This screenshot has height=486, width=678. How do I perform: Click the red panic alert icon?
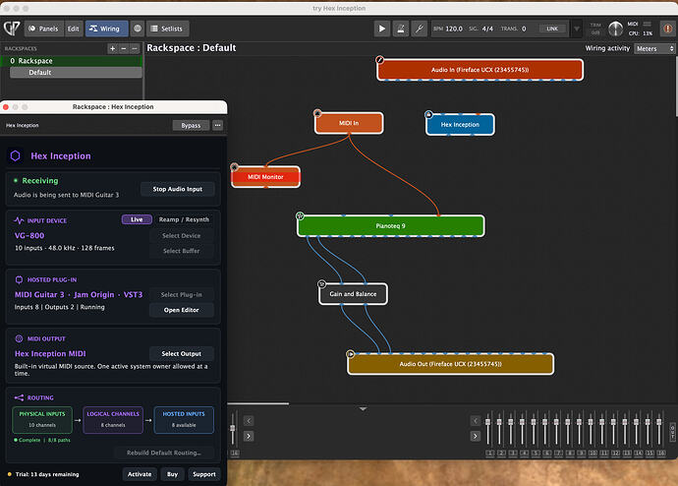point(667,29)
